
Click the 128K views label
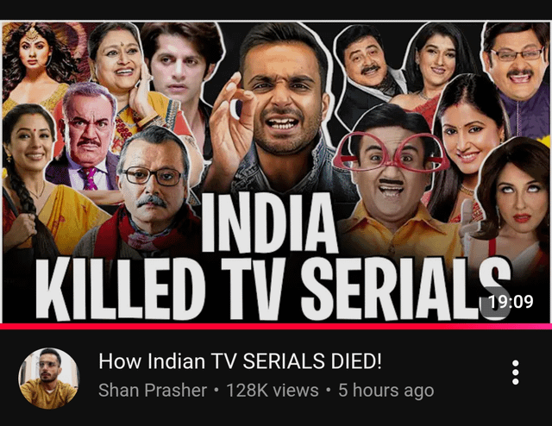click(273, 390)
